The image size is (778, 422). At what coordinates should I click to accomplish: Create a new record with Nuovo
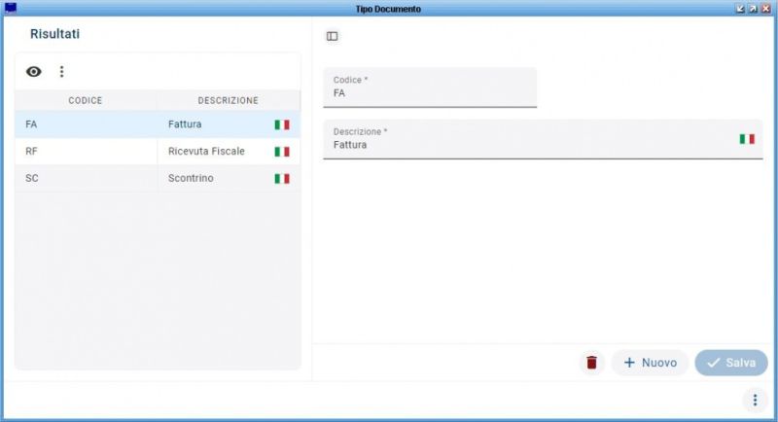(x=650, y=363)
